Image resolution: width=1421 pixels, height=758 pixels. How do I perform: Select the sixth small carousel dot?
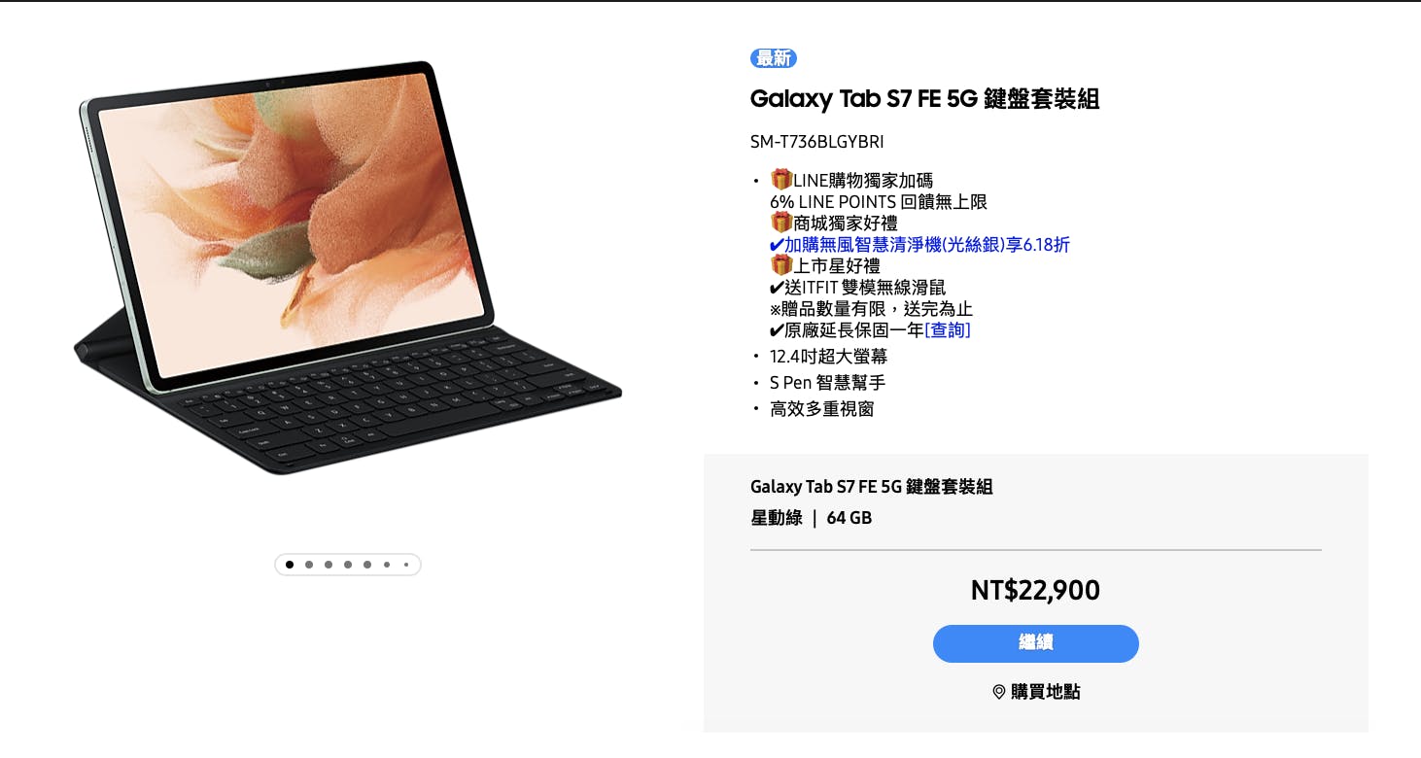click(x=387, y=565)
